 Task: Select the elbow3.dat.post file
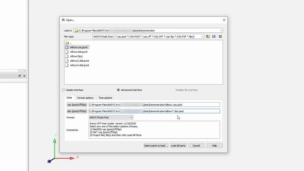(77, 65)
